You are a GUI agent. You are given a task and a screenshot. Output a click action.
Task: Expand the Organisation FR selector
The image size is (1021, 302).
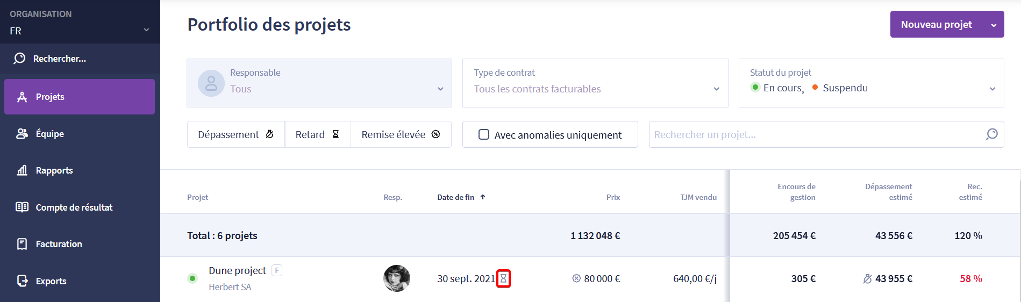(80, 22)
